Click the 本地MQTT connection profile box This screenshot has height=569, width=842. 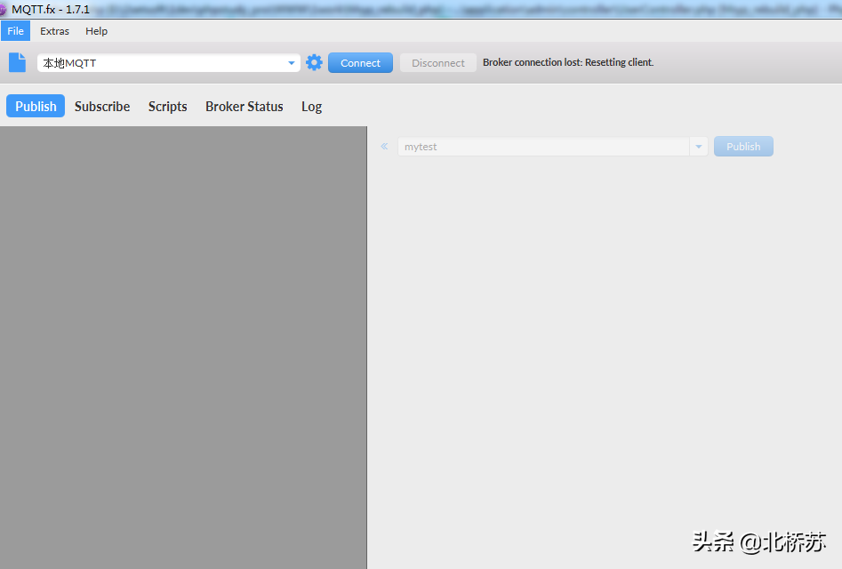(x=169, y=63)
